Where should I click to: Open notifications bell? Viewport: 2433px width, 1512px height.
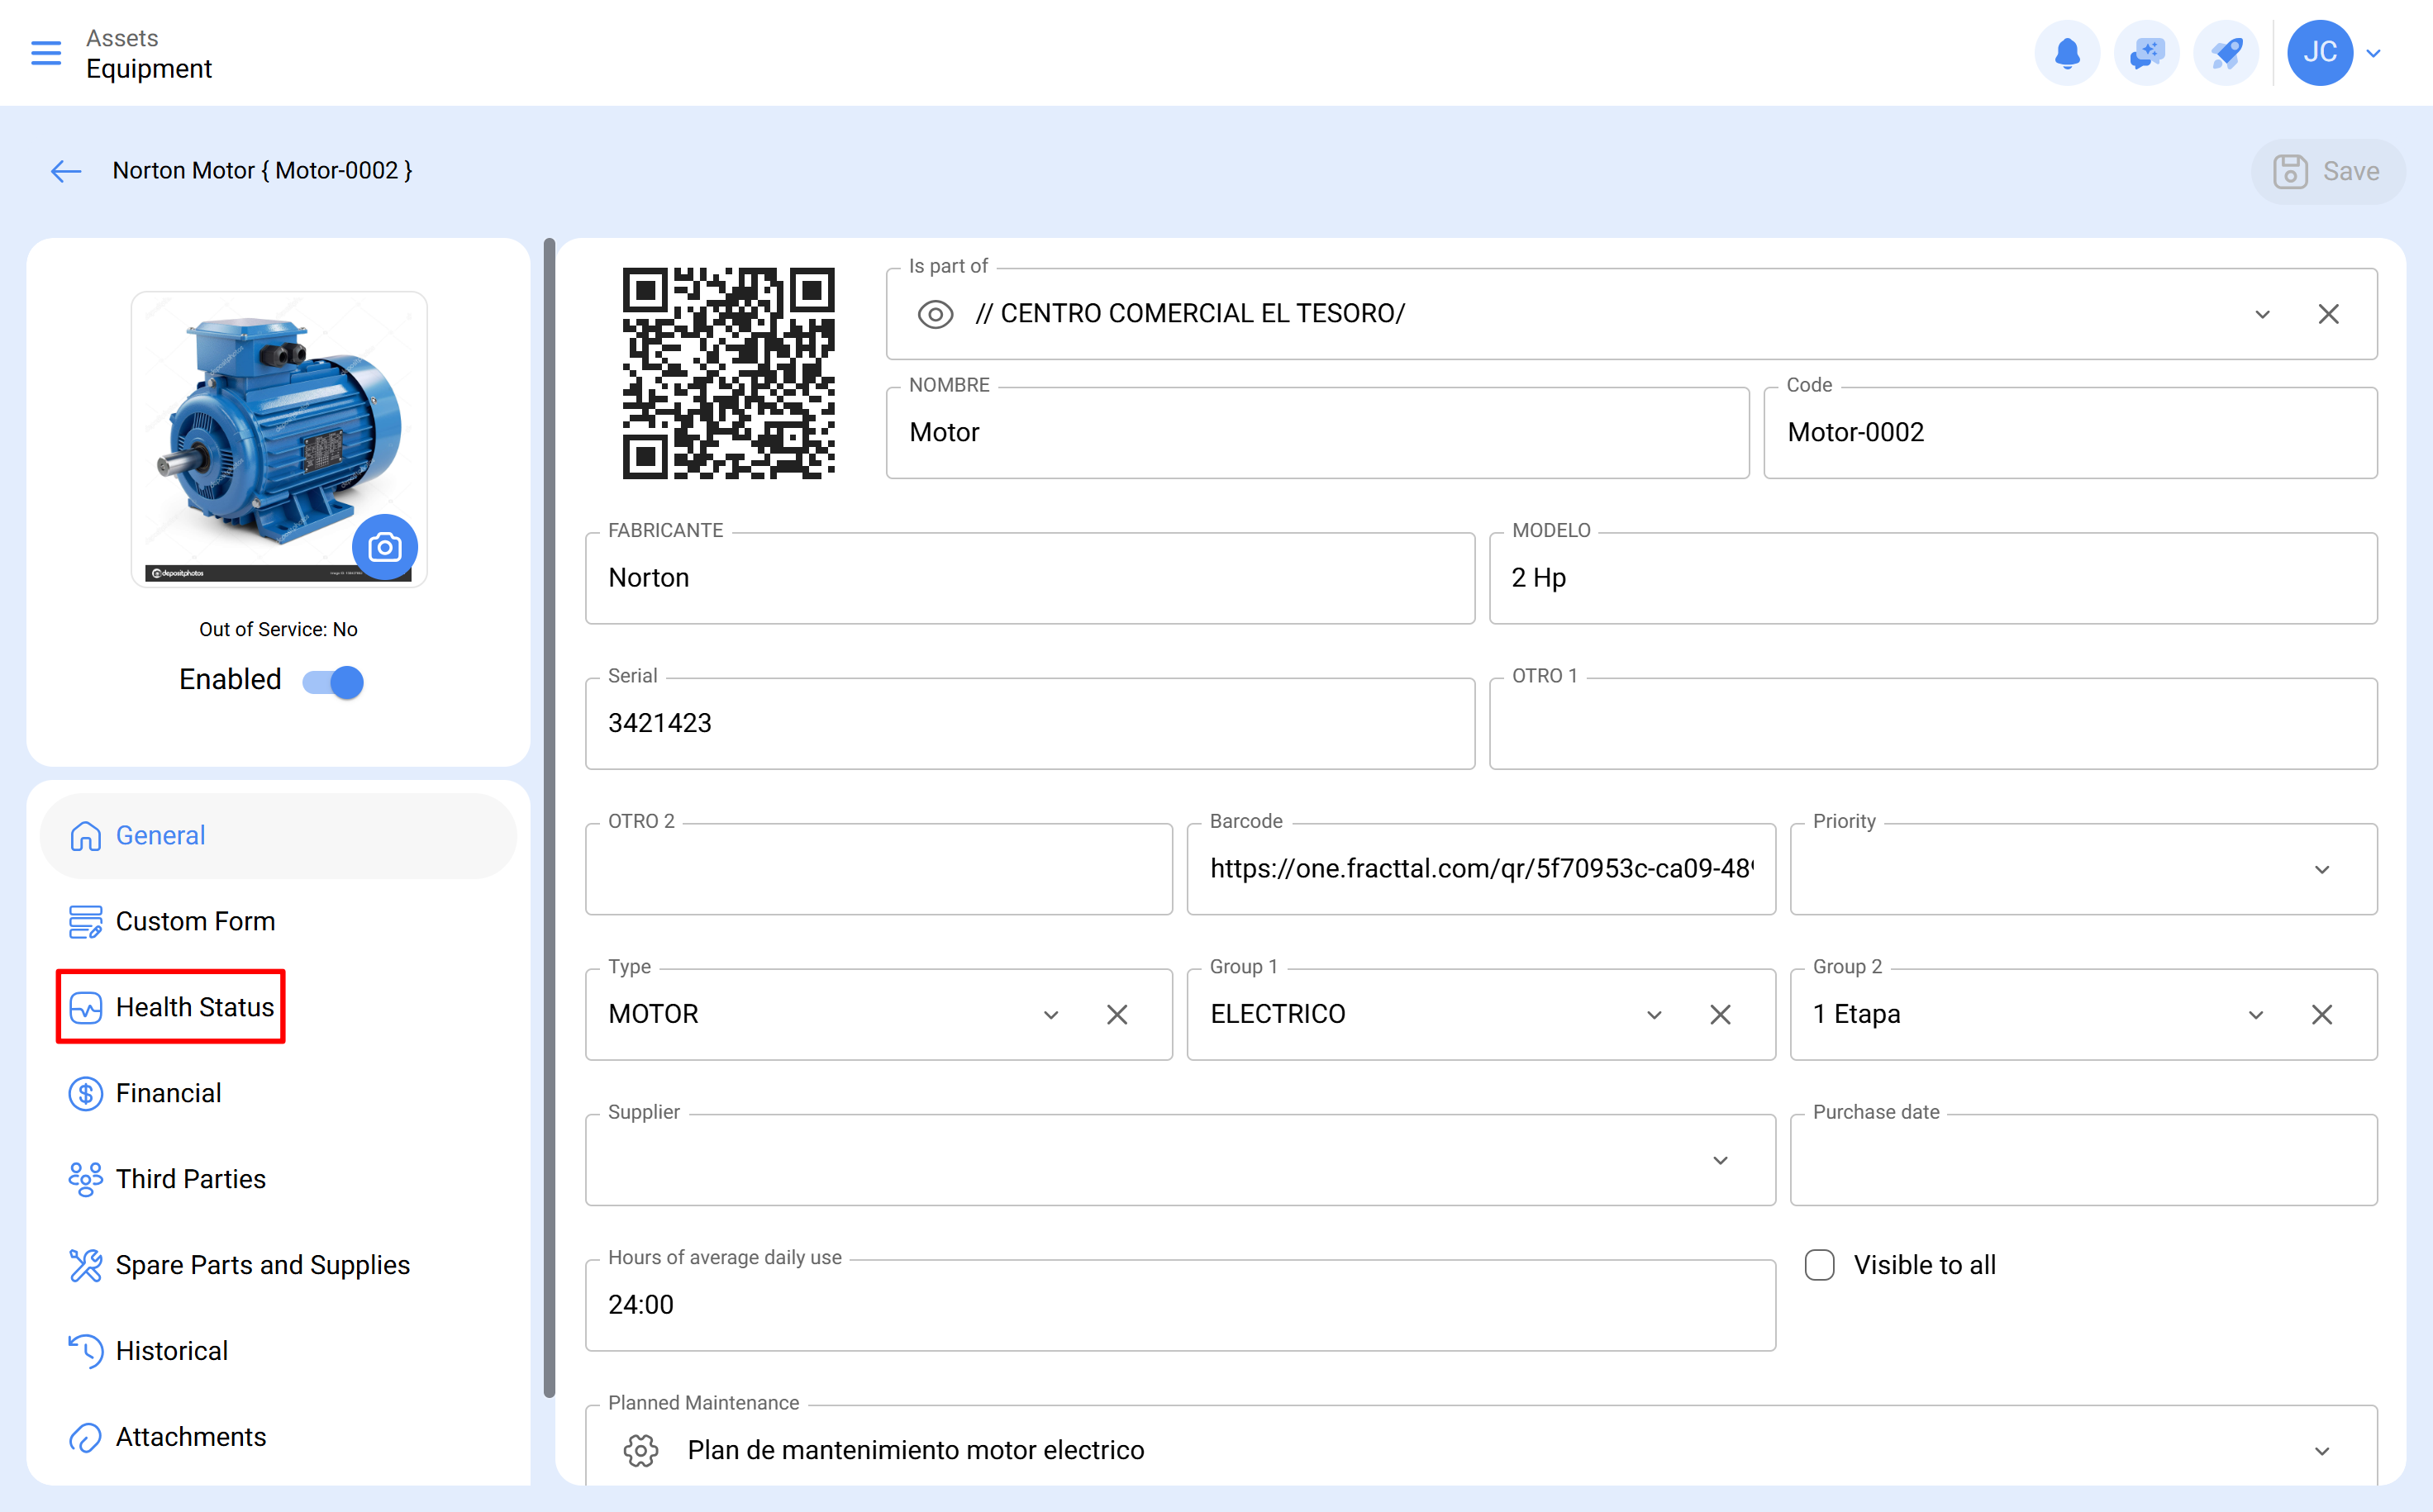click(2067, 53)
